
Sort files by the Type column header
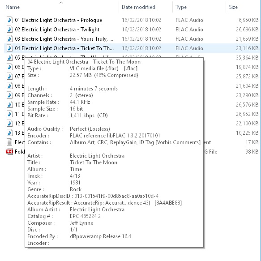181,7
